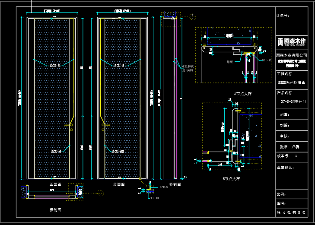Select SCU-6 label on front elevation
The height and width of the screenshot is (225, 315).
point(56,152)
